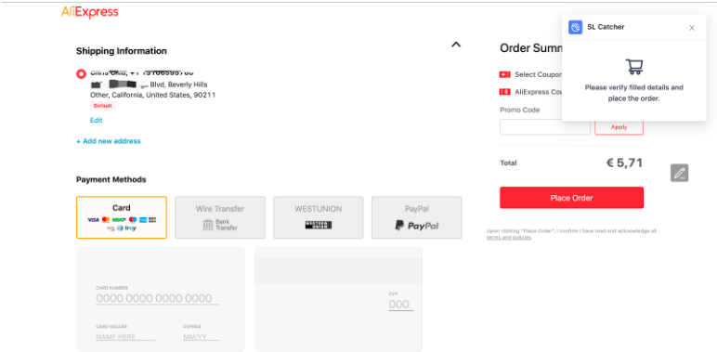Focus the card number field
This screenshot has width=717, height=352.
click(157, 298)
